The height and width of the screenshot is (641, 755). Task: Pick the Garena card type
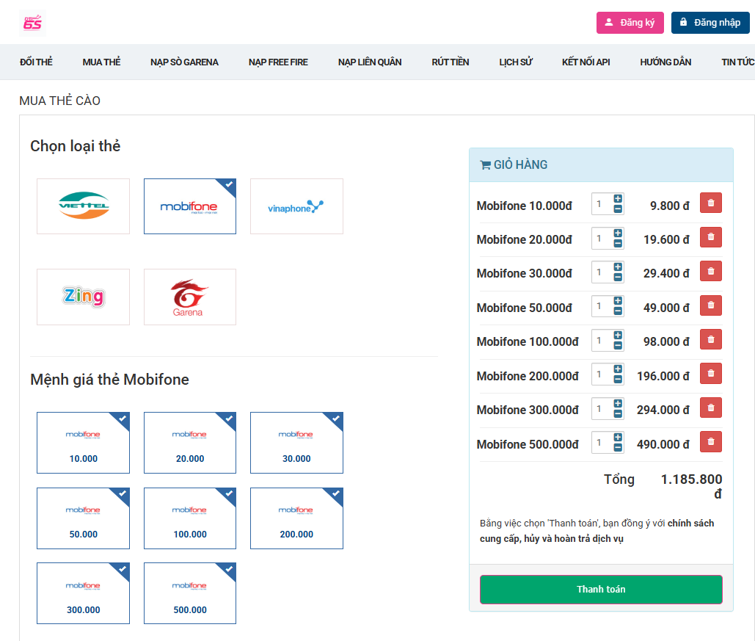[189, 297]
